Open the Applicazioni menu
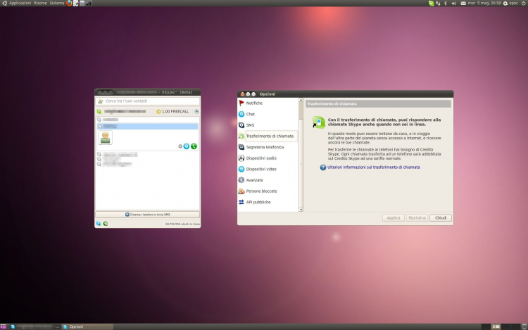 click(x=20, y=3)
